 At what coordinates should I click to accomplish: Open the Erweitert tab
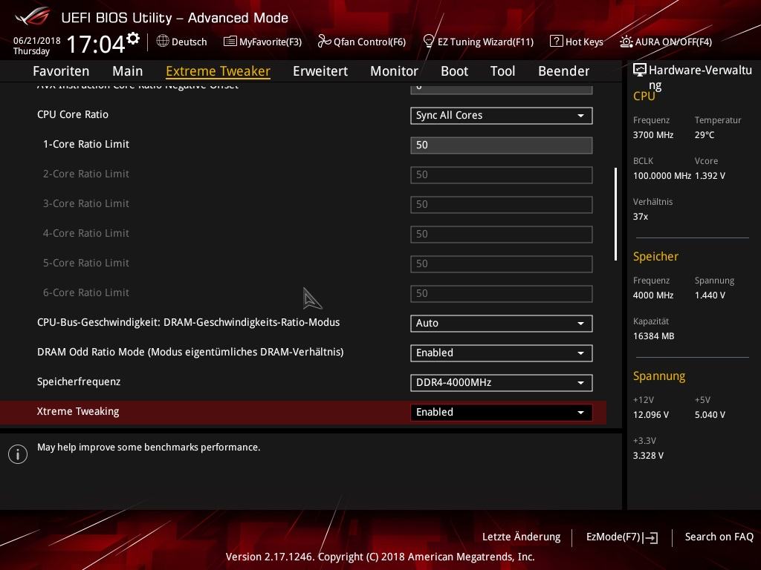pyautogui.click(x=320, y=71)
